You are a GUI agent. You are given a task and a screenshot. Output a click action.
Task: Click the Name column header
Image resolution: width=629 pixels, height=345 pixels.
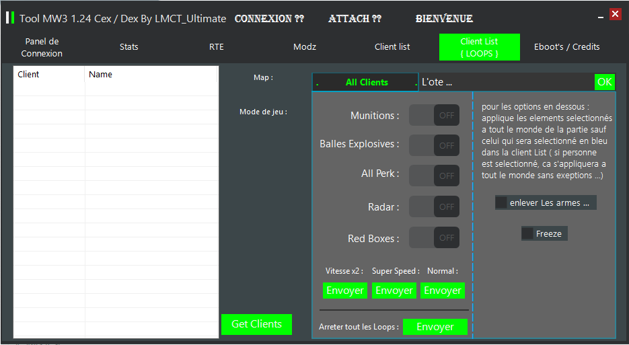[151, 75]
